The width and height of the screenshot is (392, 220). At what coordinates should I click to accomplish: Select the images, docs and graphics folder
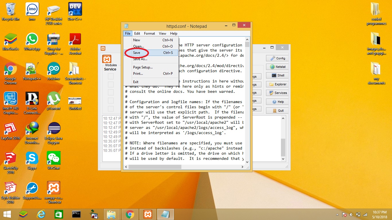[376, 44]
